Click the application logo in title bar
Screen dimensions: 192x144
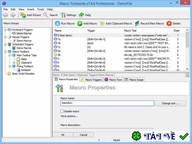pos(4,3)
